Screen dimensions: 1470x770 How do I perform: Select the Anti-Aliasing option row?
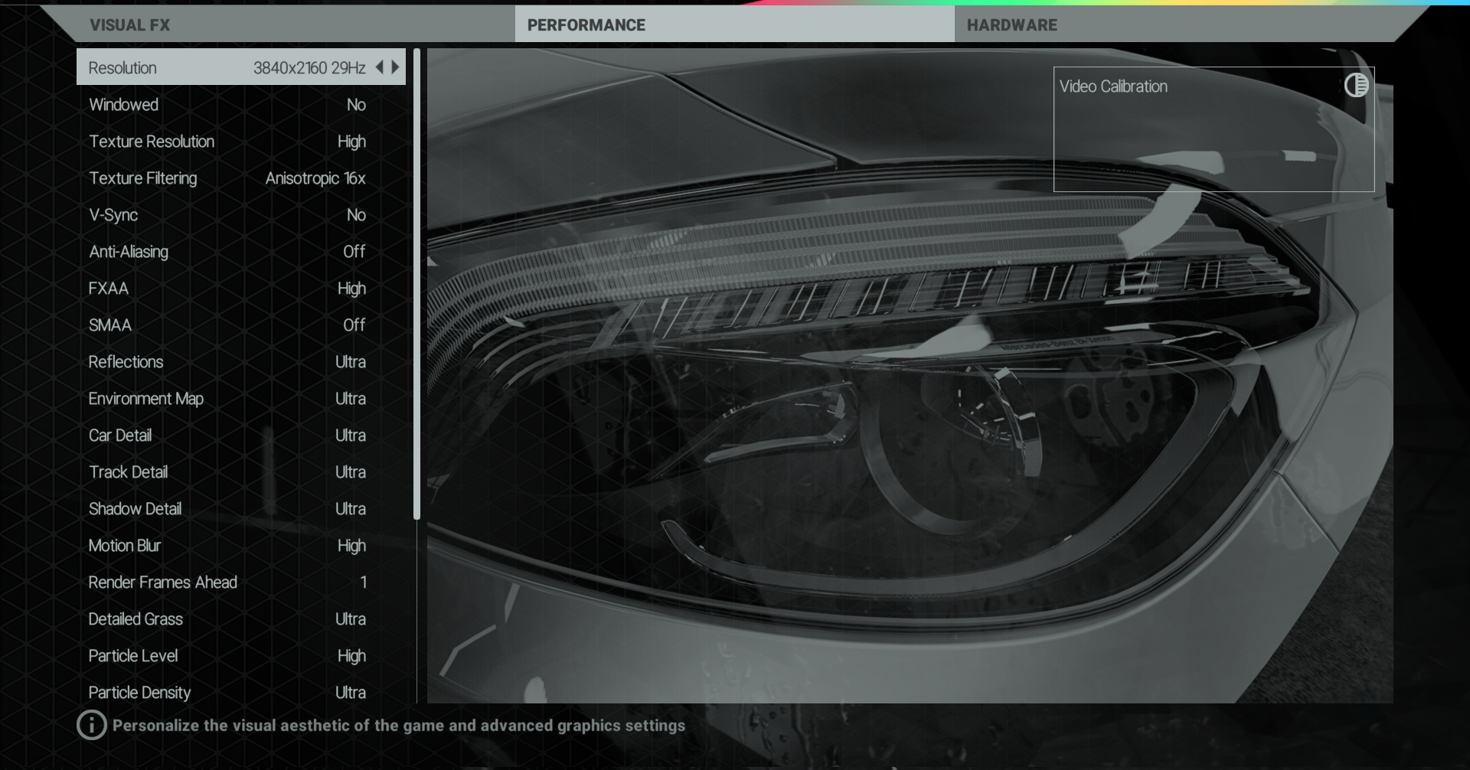point(240,252)
